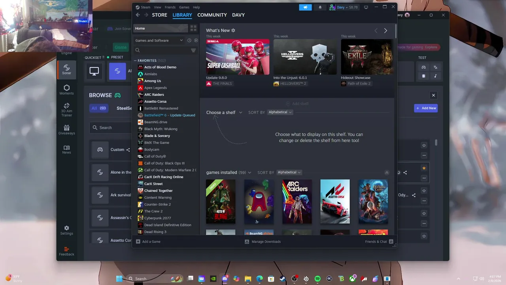Image resolution: width=506 pixels, height=285 pixels.
Task: Select the monitor quickset tile
Action: (94, 71)
